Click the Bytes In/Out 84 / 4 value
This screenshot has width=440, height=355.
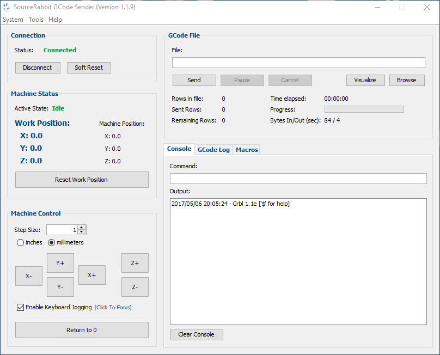click(332, 120)
